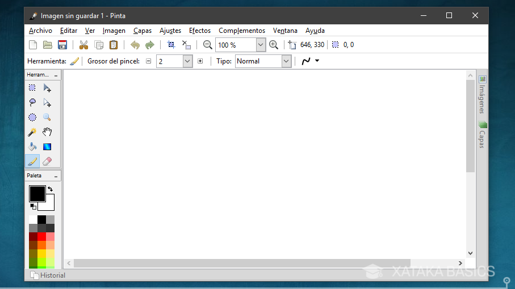Screen dimensions: 515x289
Task: Select the Pan hand tool
Action: coord(47,132)
